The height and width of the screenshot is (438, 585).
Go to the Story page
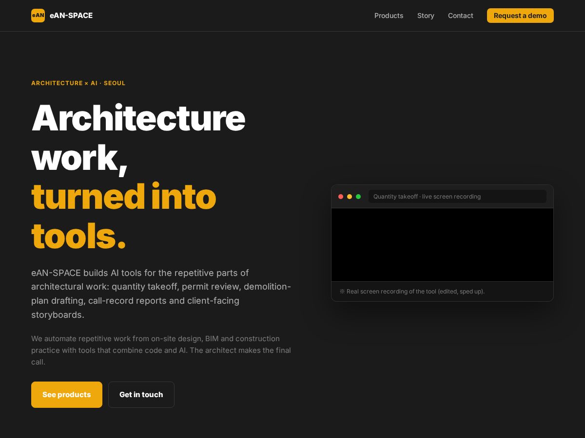[426, 16]
